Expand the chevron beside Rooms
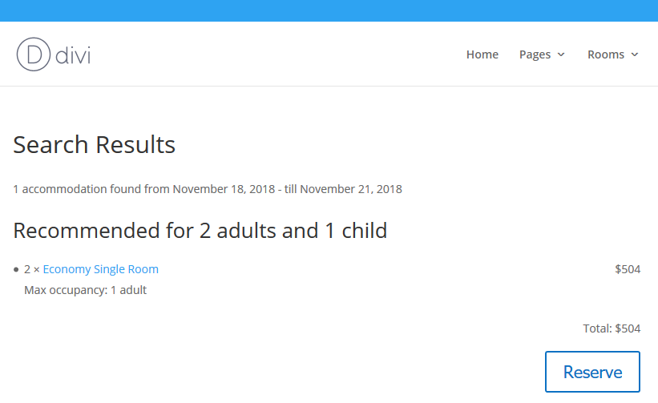Screen dimensions: 658x403 tap(635, 54)
